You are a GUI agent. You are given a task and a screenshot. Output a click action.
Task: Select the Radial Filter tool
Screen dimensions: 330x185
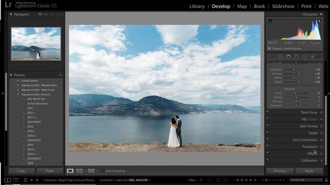click(x=304, y=57)
